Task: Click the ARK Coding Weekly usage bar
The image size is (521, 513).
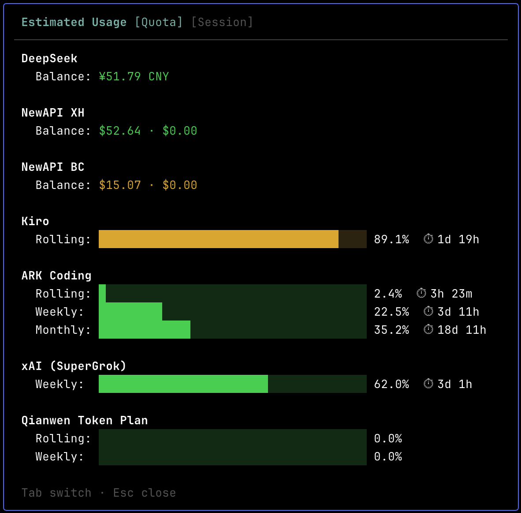Action: point(233,311)
